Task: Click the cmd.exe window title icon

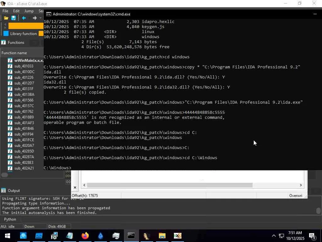Action: coord(49,14)
